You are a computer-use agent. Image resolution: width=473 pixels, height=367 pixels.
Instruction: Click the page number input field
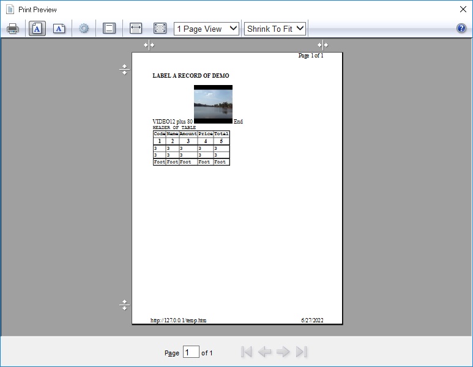[191, 352]
